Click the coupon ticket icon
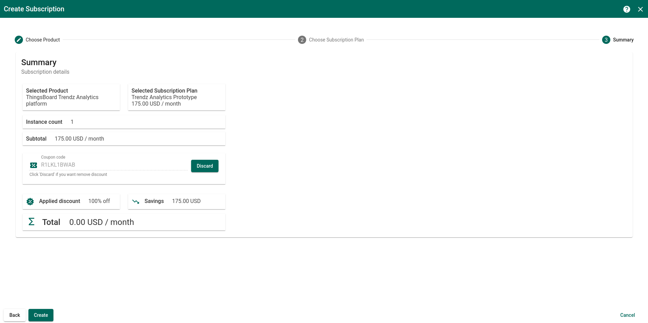Viewport: 648px width, 323px height. pos(34,165)
